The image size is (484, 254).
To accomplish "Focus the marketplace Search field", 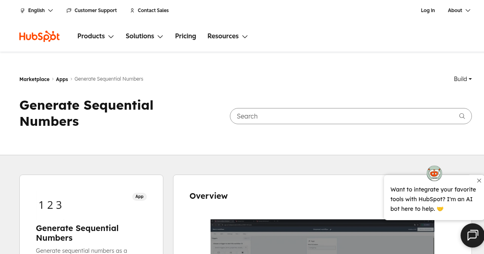I will tap(350, 116).
